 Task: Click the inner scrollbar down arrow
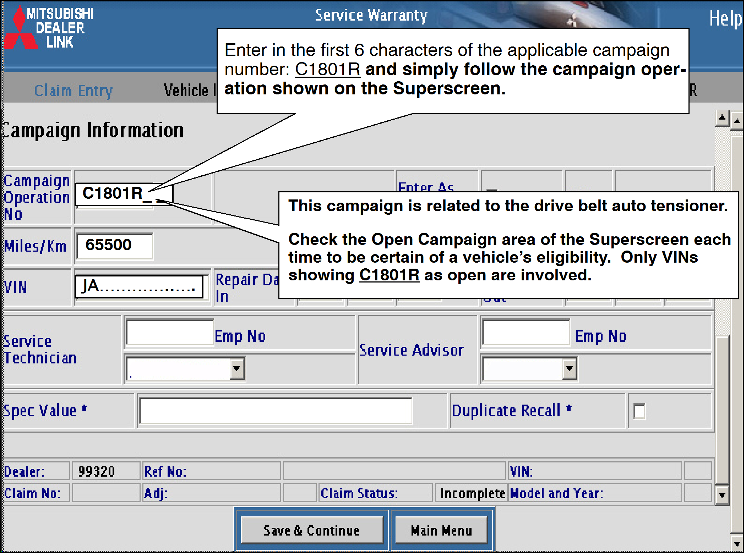[722, 495]
